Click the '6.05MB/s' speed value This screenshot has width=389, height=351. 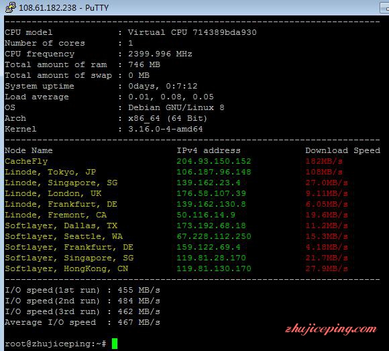327,204
